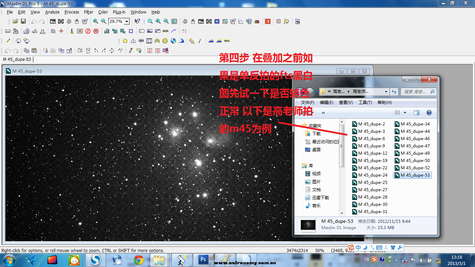This screenshot has height=267, width=475.
Task: Click the yellow smiley face filter icon
Action: tap(165, 41)
